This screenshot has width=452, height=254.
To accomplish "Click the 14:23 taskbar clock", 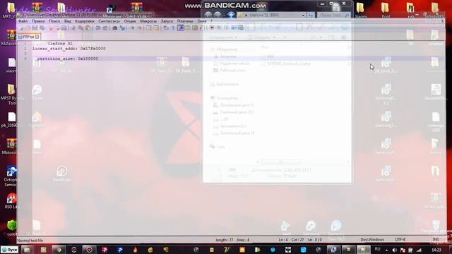I will pyautogui.click(x=436, y=250).
